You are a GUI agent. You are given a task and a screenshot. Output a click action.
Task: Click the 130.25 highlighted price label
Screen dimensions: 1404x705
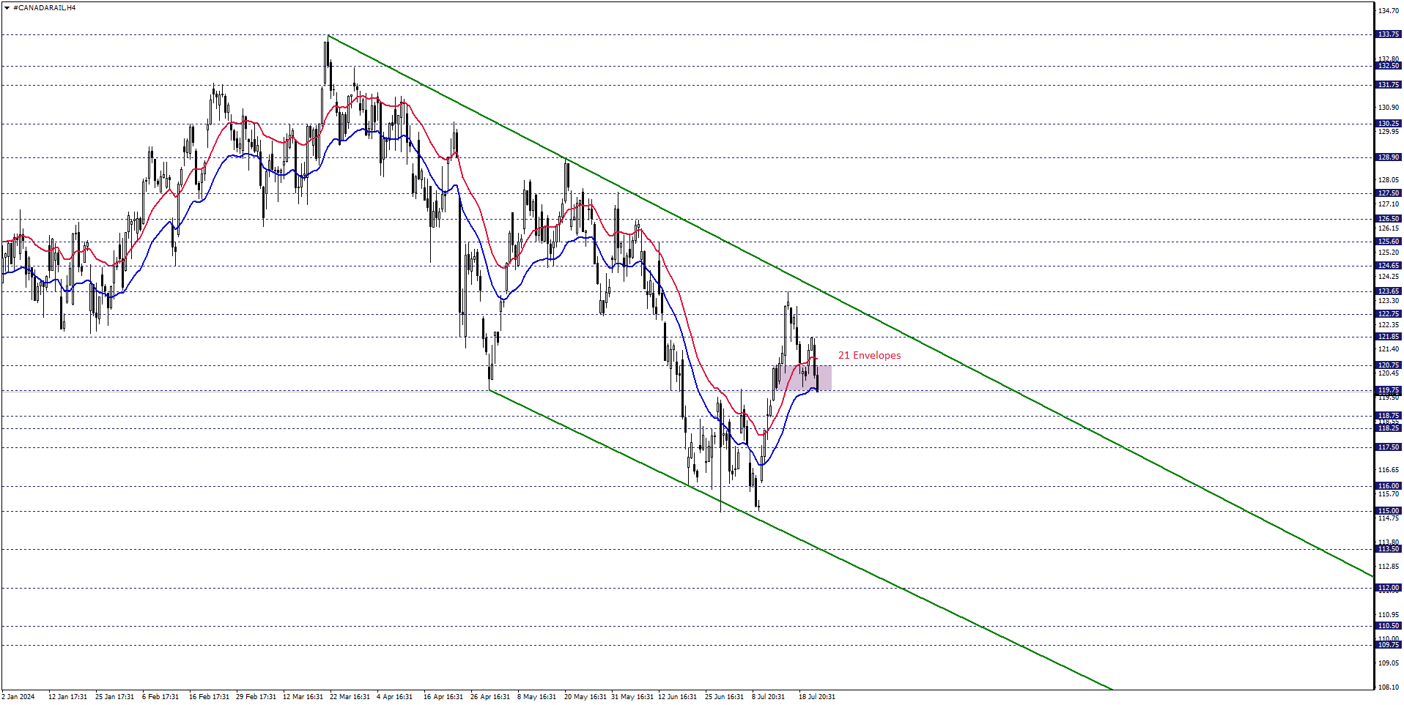tap(1389, 124)
